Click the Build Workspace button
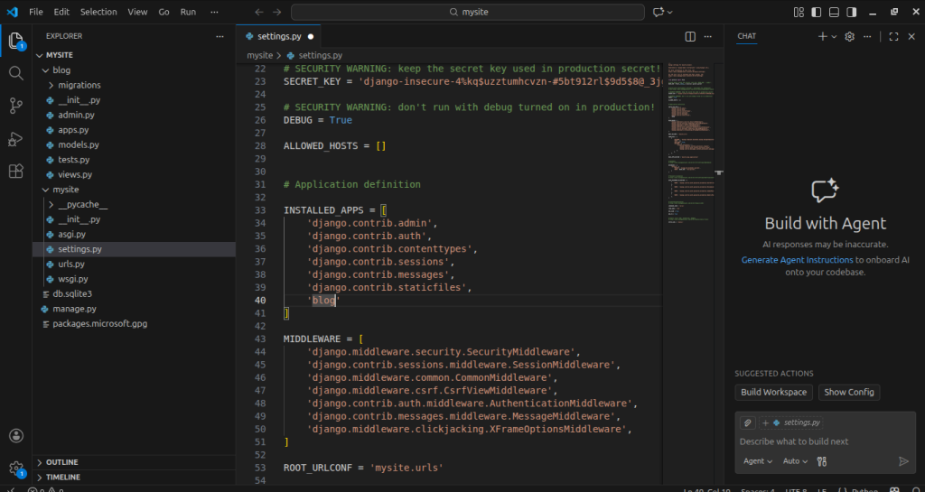 click(773, 393)
